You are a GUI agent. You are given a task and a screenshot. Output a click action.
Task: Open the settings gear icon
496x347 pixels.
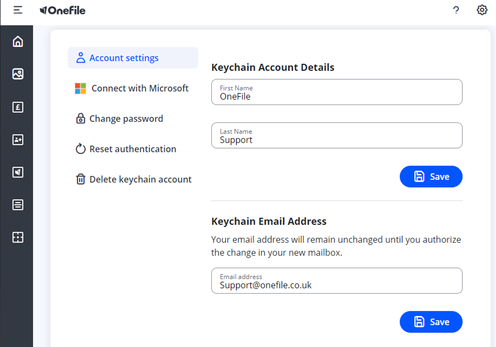coord(482,10)
